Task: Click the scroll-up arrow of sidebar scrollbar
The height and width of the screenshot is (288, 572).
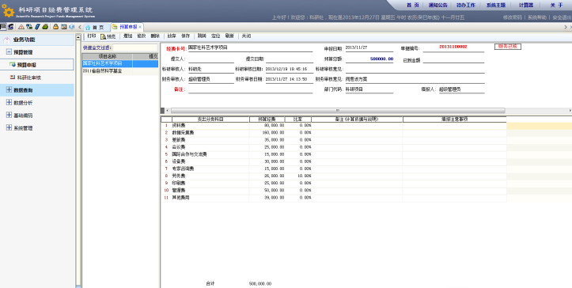Action: pyautogui.click(x=78, y=37)
